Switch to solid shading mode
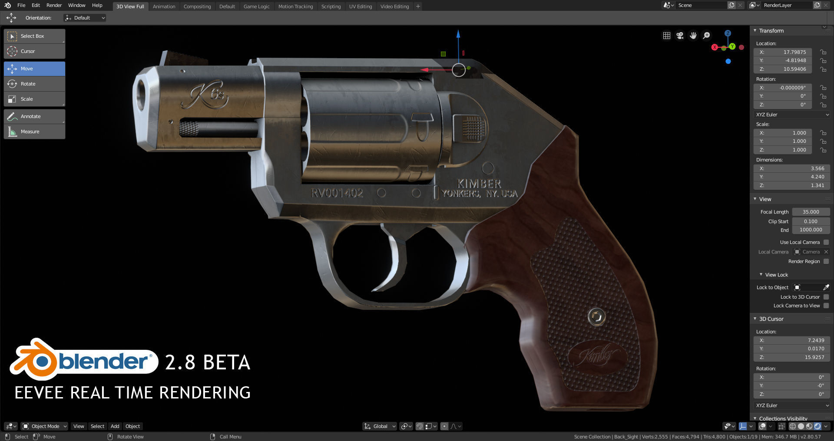 tap(801, 426)
